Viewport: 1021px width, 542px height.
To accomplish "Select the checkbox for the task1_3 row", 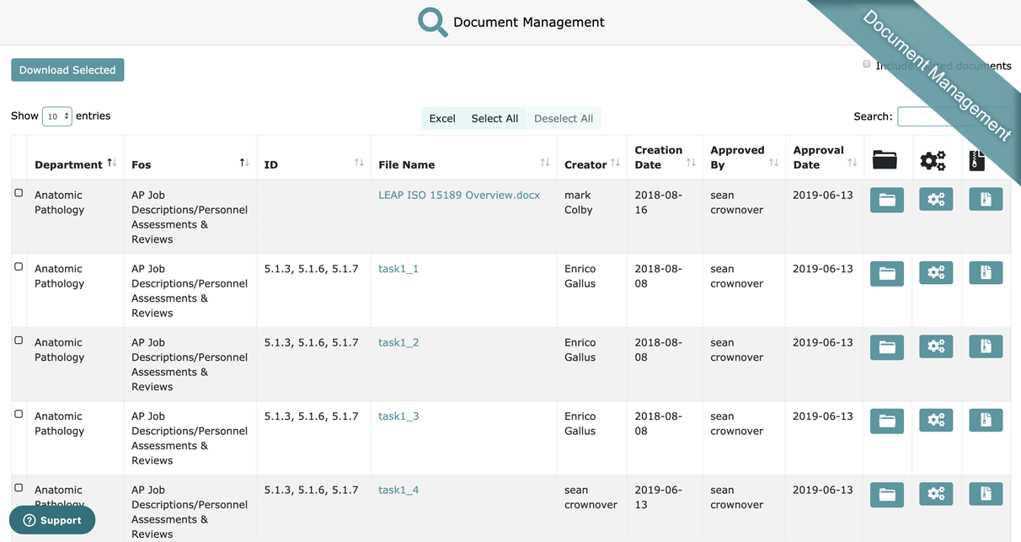I will [x=19, y=414].
